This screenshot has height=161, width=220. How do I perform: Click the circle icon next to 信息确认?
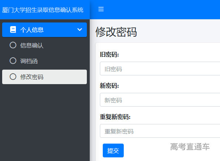click(13, 45)
